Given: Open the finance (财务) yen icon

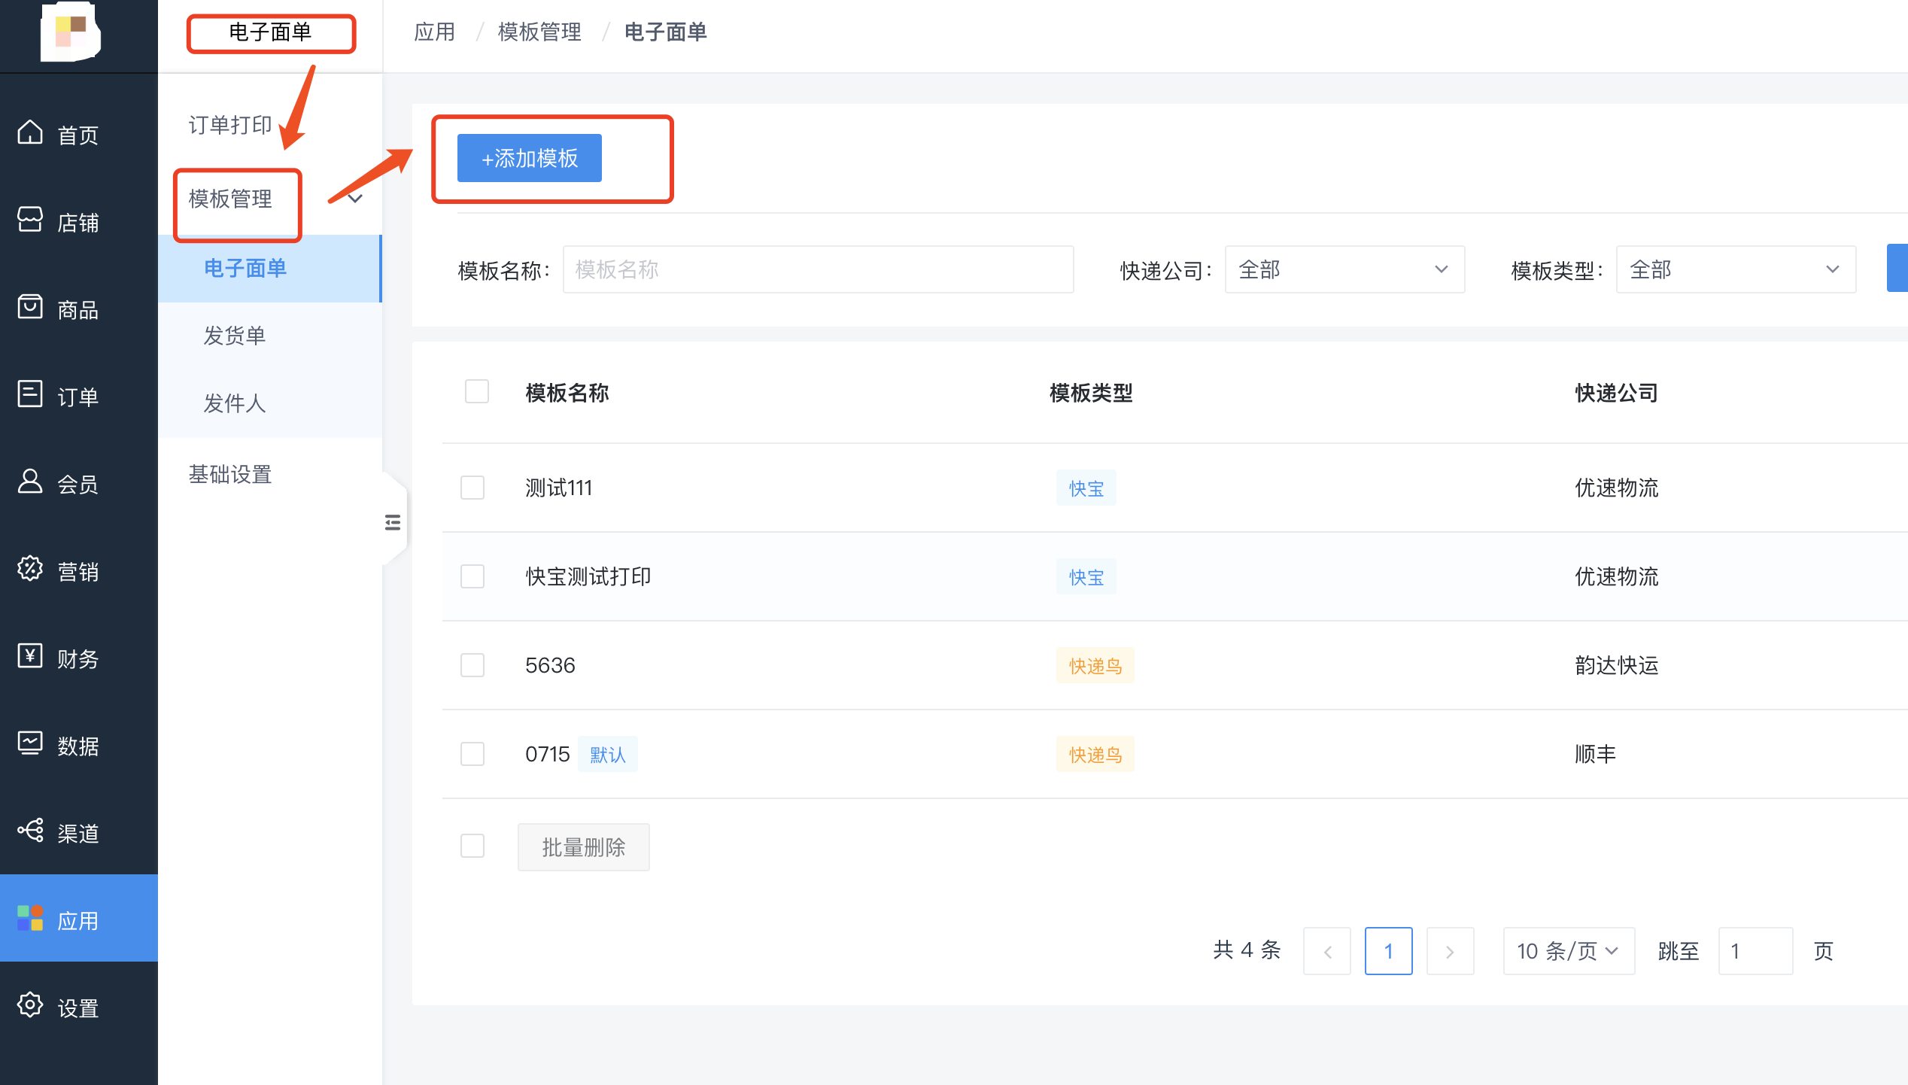Looking at the screenshot, I should pos(30,656).
